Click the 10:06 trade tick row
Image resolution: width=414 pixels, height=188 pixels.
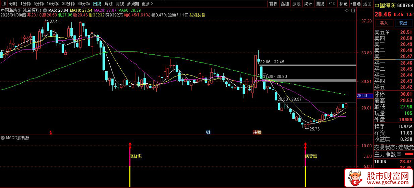coord(394,161)
